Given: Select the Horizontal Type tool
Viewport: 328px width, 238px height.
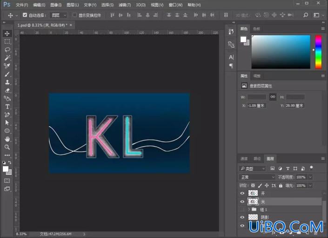Looking at the screenshot, I should click(7, 107).
